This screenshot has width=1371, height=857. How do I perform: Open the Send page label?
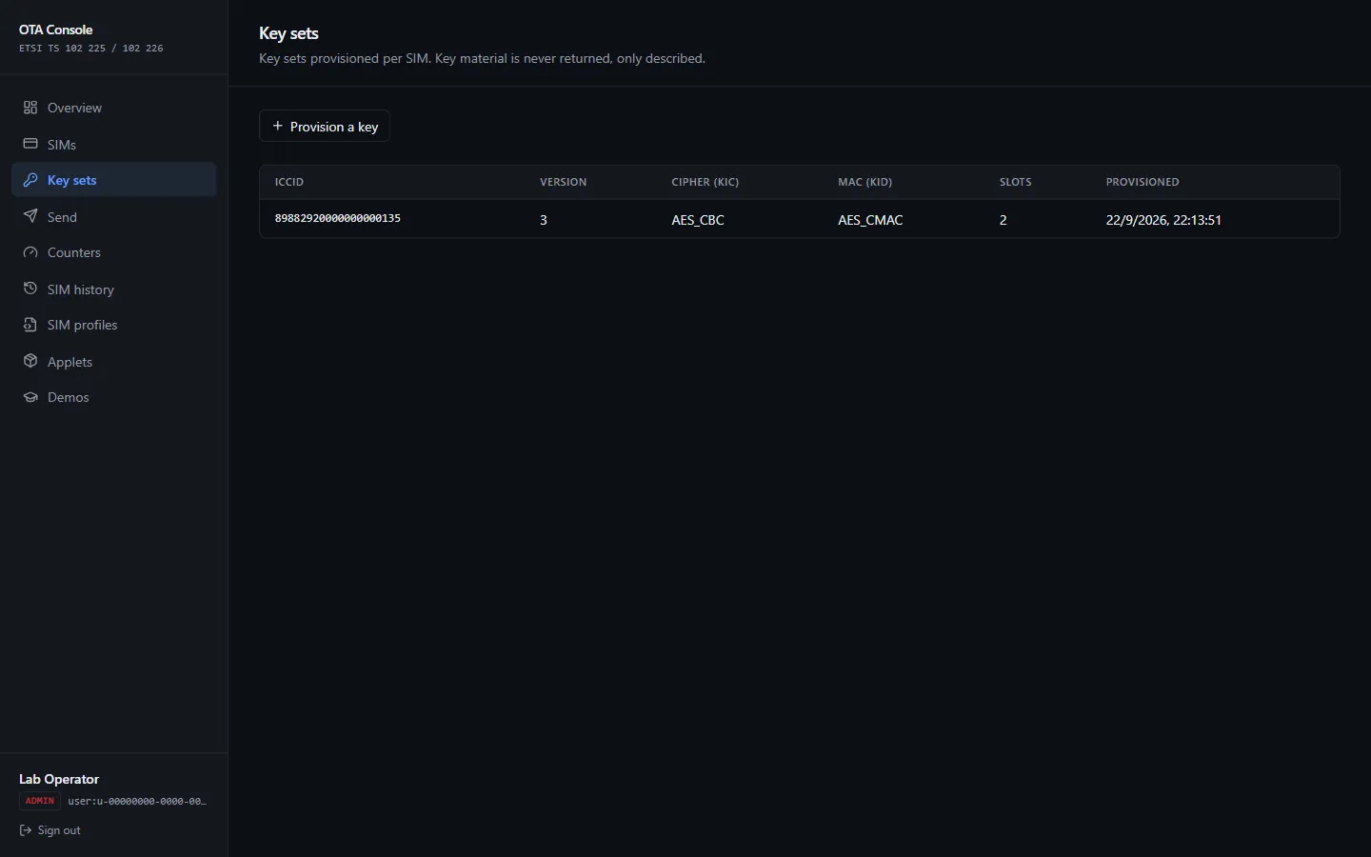tap(62, 217)
